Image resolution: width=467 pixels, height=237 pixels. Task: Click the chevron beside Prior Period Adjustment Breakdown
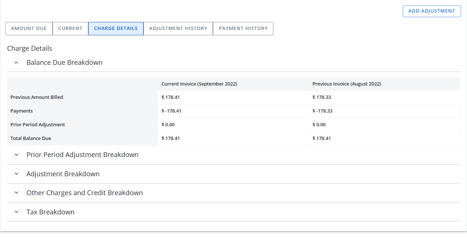pyautogui.click(x=16, y=155)
